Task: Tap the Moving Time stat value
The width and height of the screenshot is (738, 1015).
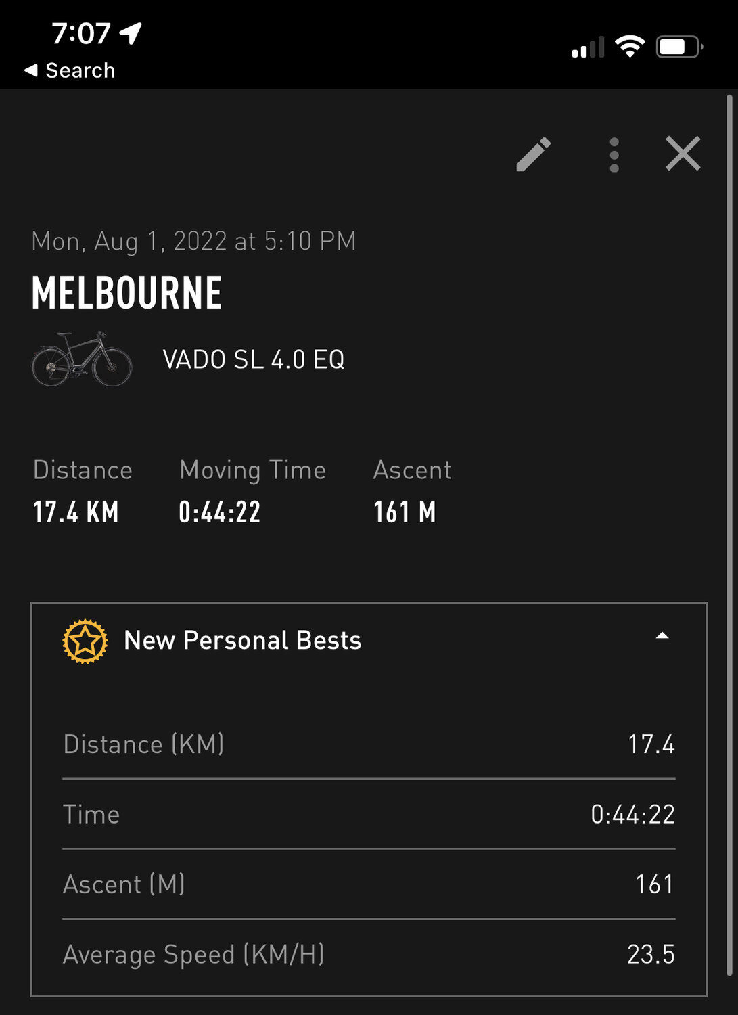Action: coord(220,512)
